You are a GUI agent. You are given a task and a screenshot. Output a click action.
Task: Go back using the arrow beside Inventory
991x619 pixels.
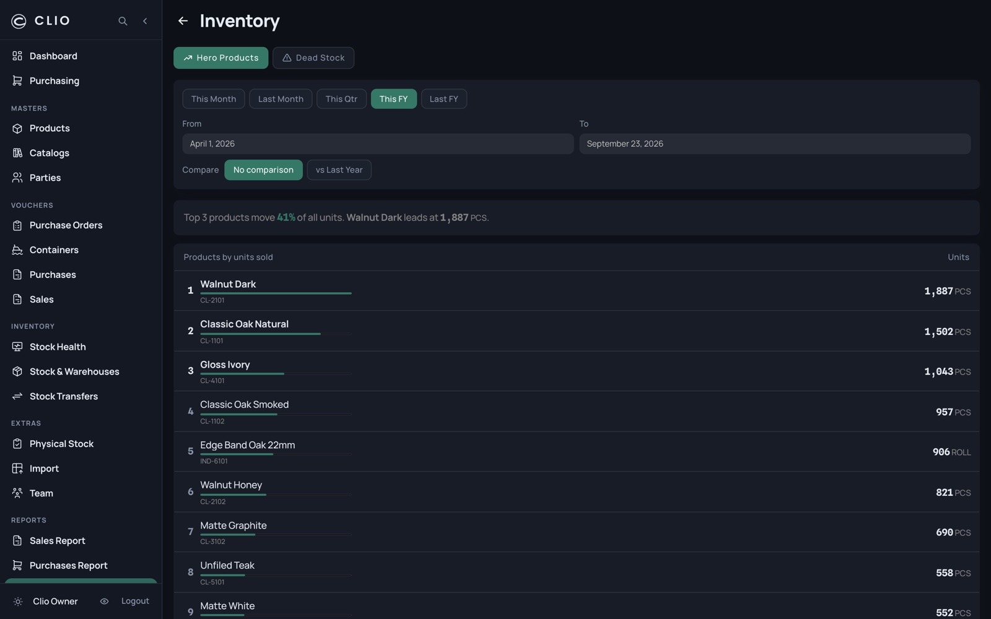tap(183, 21)
